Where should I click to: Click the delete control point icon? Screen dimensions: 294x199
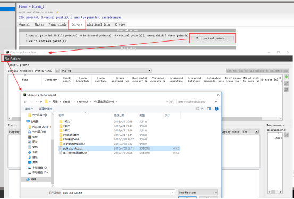pyautogui.click(x=286, y=84)
